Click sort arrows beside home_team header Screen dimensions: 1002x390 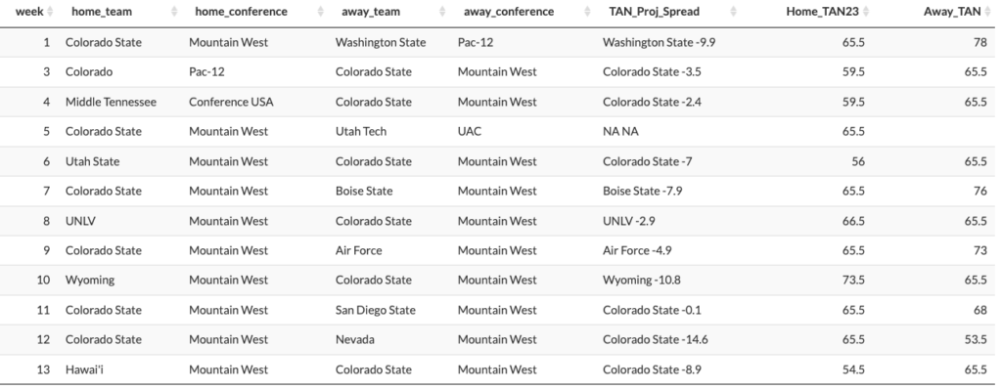click(174, 12)
